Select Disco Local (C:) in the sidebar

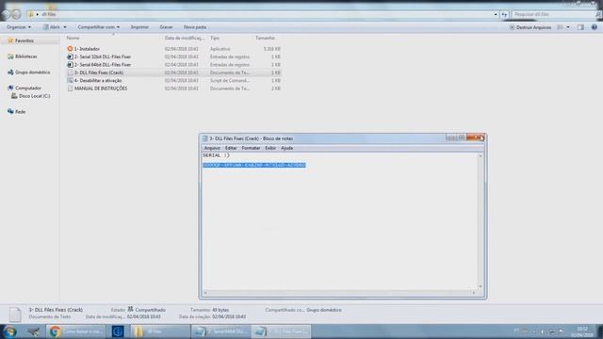tap(35, 96)
